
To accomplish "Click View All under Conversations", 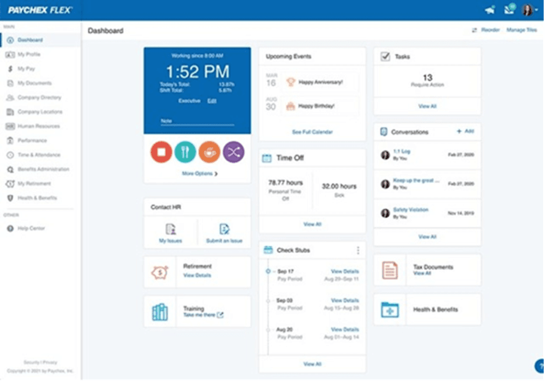I will pyautogui.click(x=427, y=237).
